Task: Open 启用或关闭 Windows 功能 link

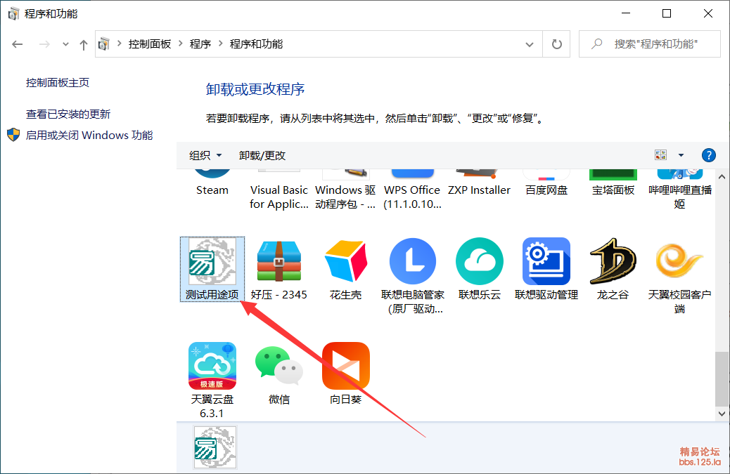Action: pos(89,136)
